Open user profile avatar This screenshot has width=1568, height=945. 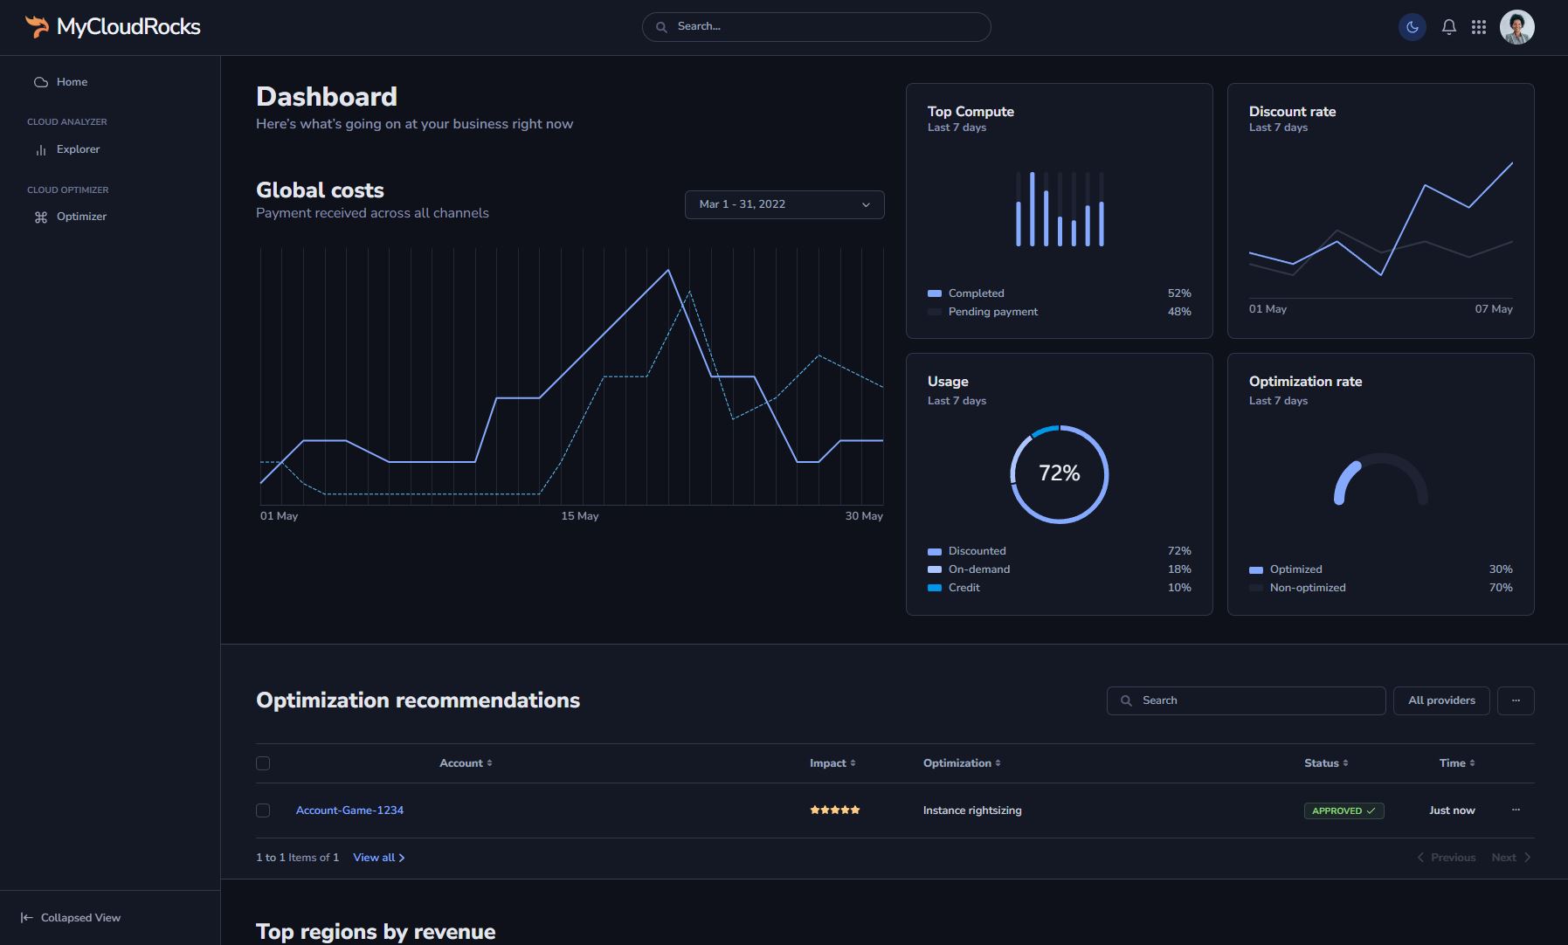pos(1517,27)
